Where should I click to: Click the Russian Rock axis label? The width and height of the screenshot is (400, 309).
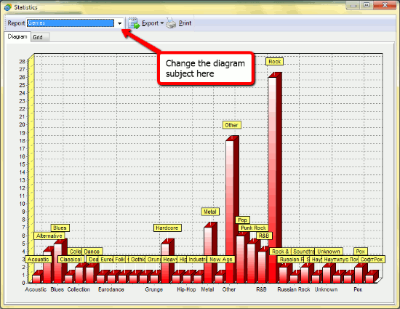click(294, 289)
